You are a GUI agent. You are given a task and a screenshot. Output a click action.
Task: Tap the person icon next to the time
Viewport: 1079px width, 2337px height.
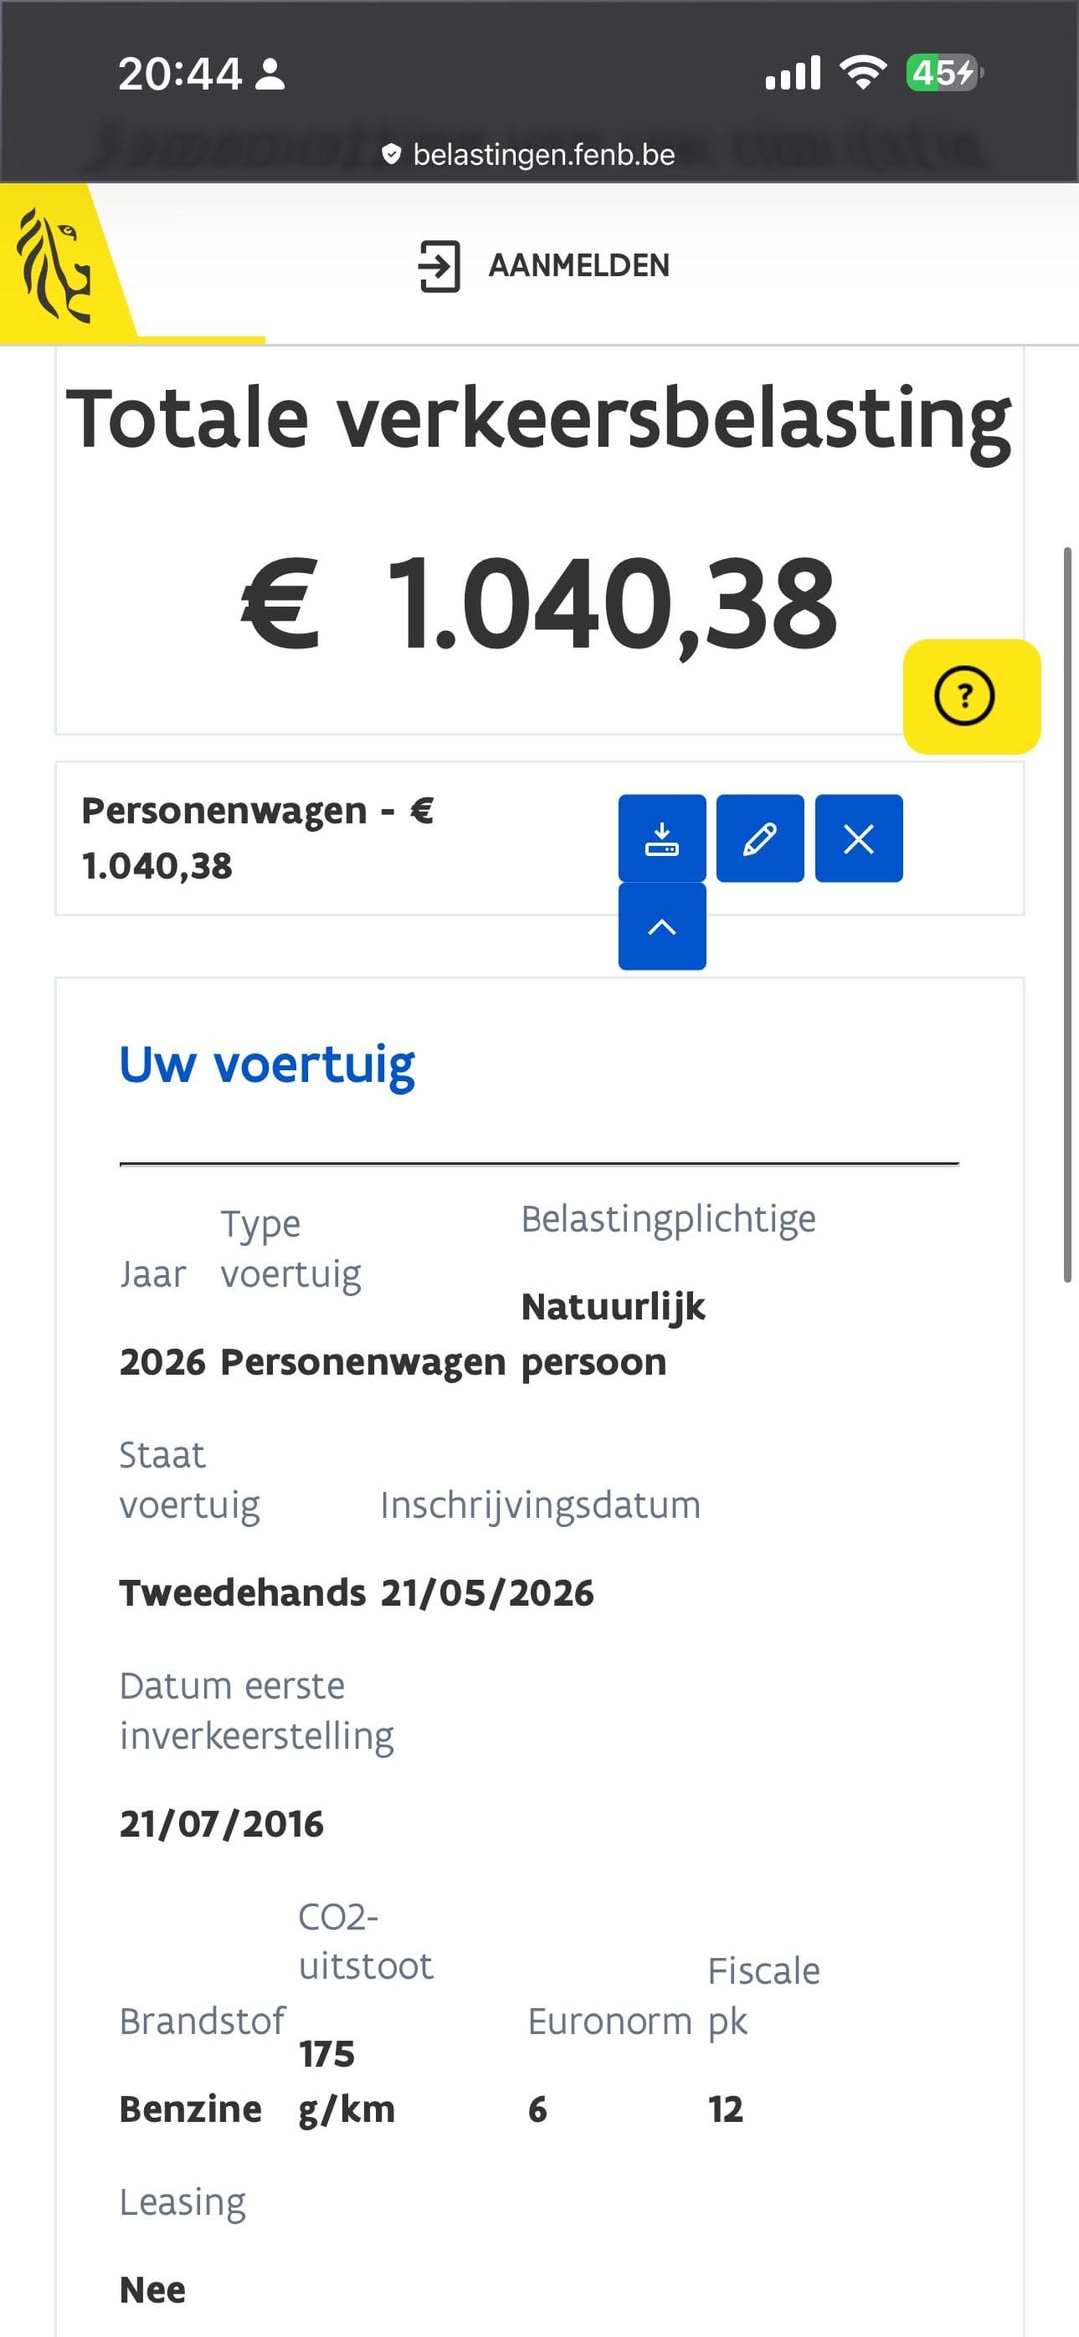(270, 74)
